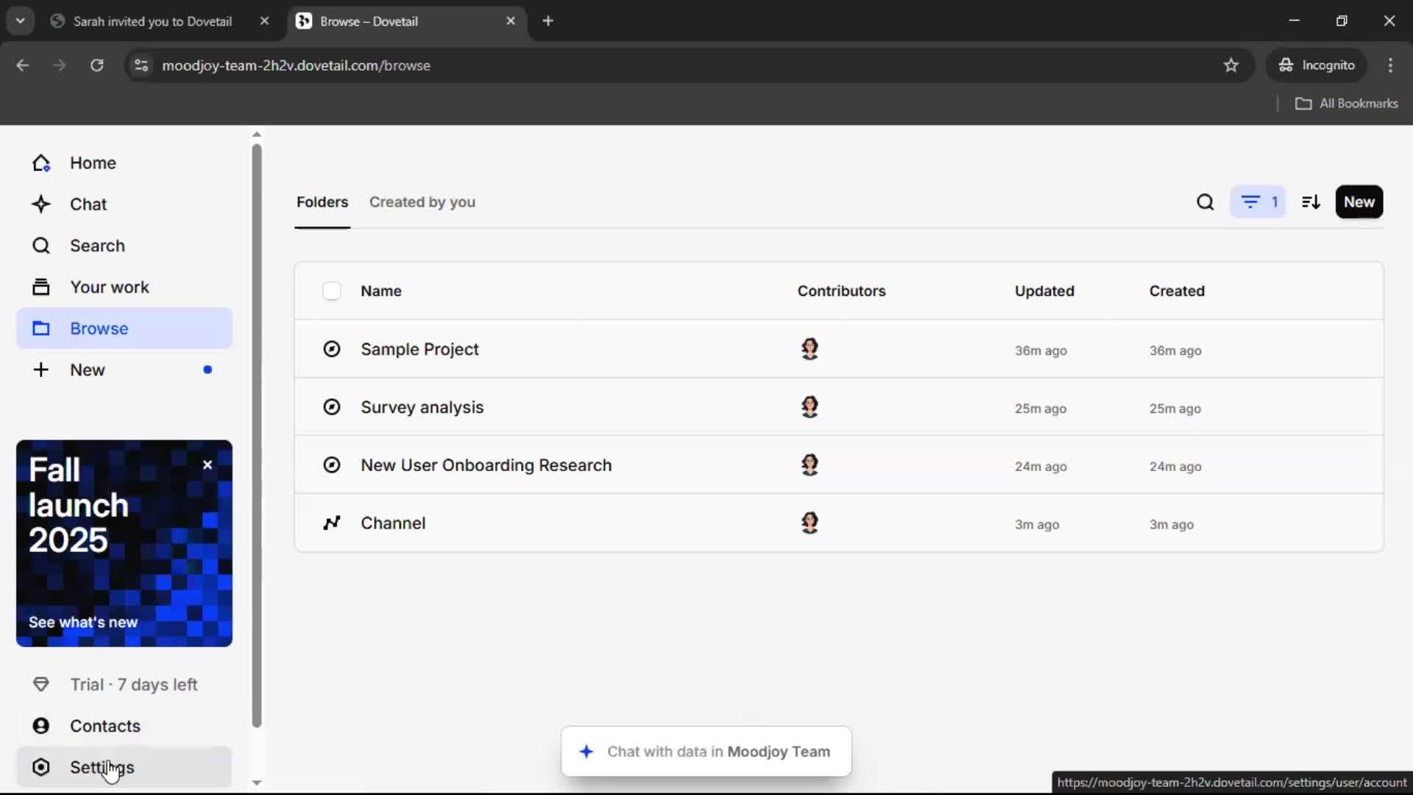
Task: Dismiss the Fall launch 2025 banner
Action: [208, 464]
